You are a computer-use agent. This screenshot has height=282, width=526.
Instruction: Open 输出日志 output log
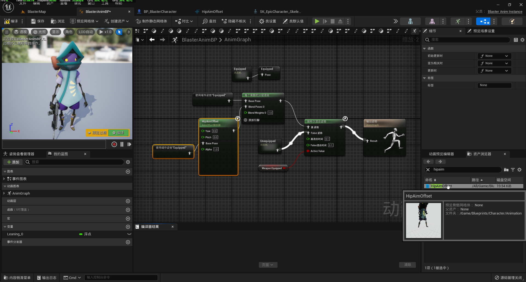(x=47, y=278)
